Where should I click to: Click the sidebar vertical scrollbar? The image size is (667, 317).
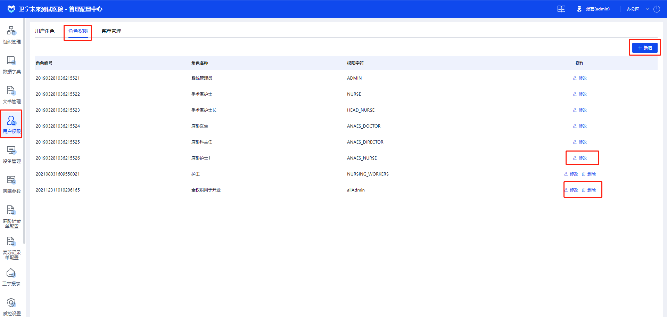[24, 131]
